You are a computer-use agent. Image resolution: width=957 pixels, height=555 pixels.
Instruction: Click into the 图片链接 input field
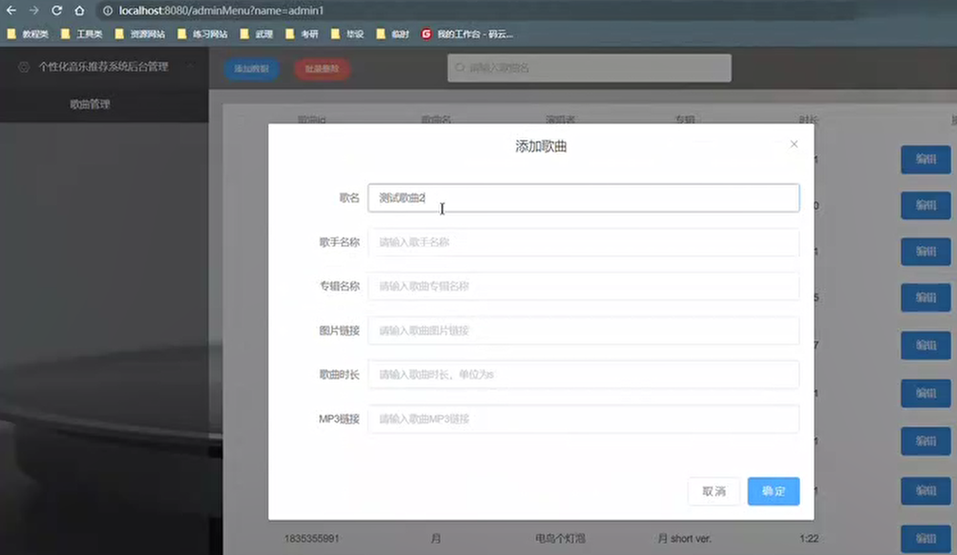coord(583,330)
